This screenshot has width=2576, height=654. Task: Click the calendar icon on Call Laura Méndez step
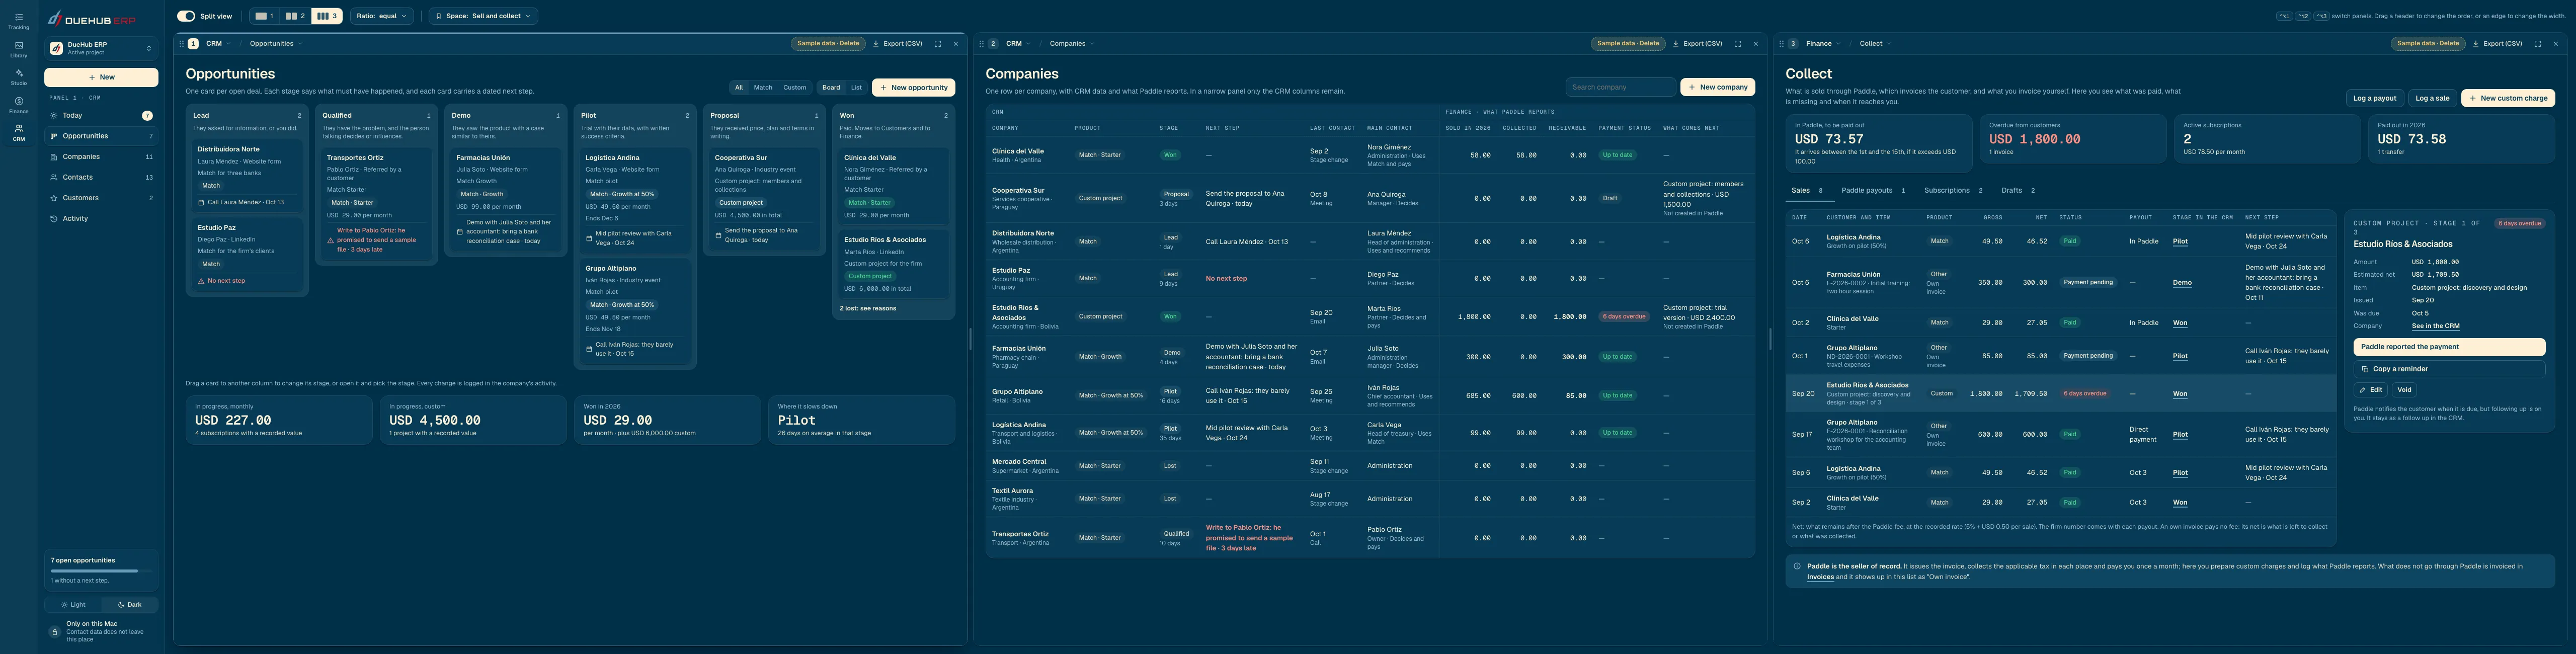click(x=201, y=202)
